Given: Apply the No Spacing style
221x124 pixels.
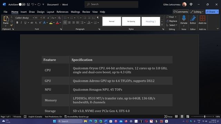Looking at the screenshot, I should pyautogui.click(x=131, y=21).
